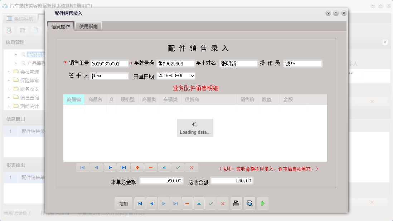Select the 信息操作 tab
The height and width of the screenshot is (221, 393).
click(60, 26)
